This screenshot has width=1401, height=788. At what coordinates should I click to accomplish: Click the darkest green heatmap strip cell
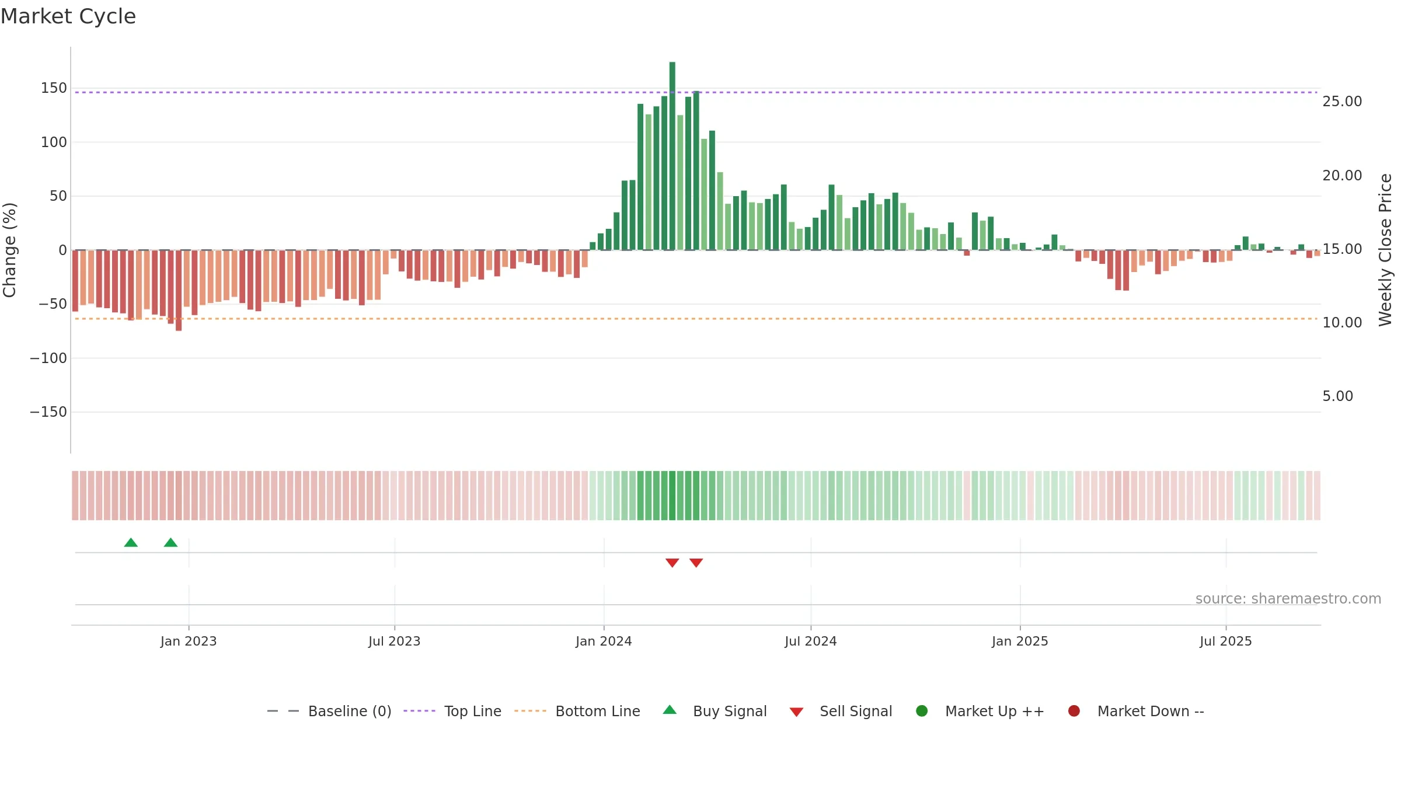(672, 496)
